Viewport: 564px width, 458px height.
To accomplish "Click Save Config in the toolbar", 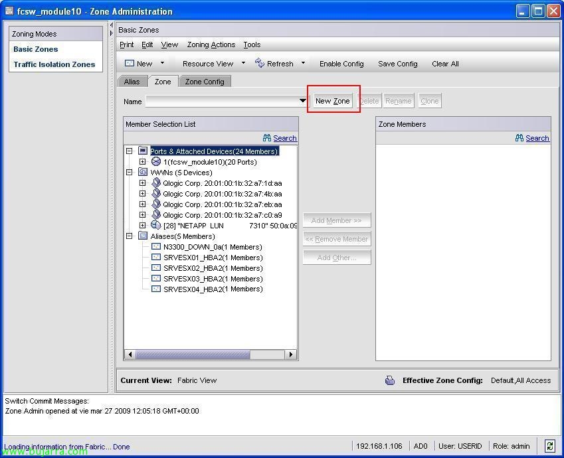I will [397, 64].
